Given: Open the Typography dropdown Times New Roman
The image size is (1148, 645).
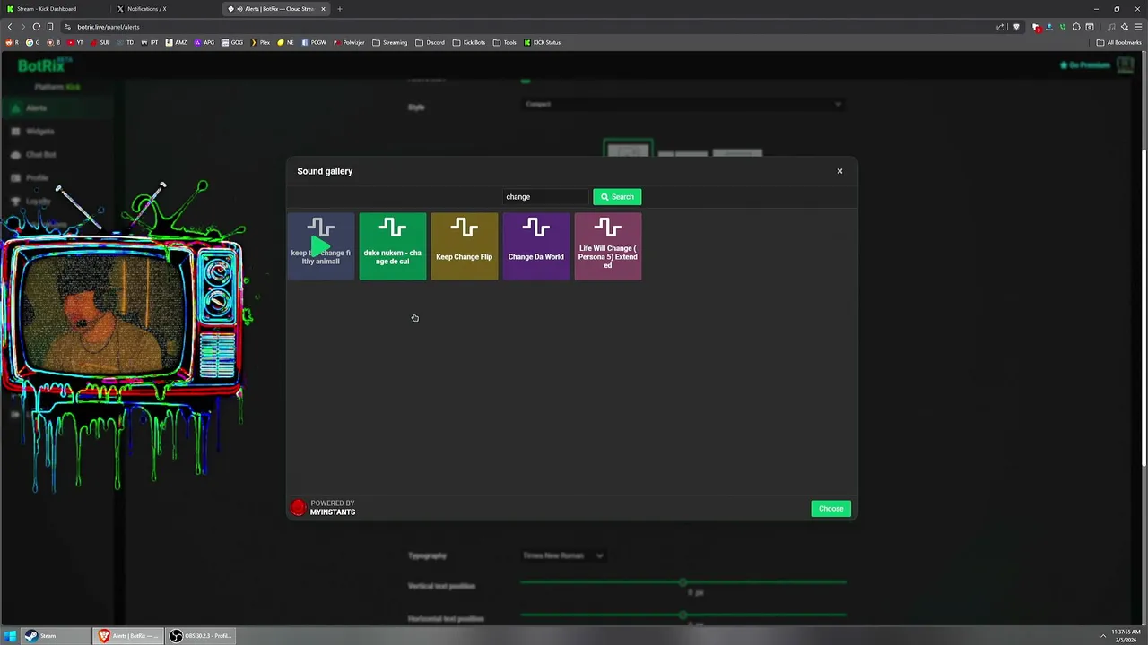Looking at the screenshot, I should 563,555.
